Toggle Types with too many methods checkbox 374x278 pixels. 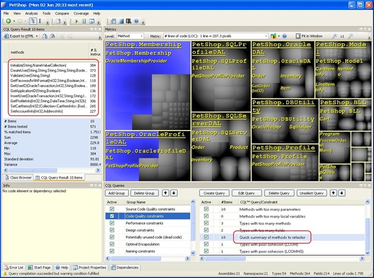(x=206, y=223)
